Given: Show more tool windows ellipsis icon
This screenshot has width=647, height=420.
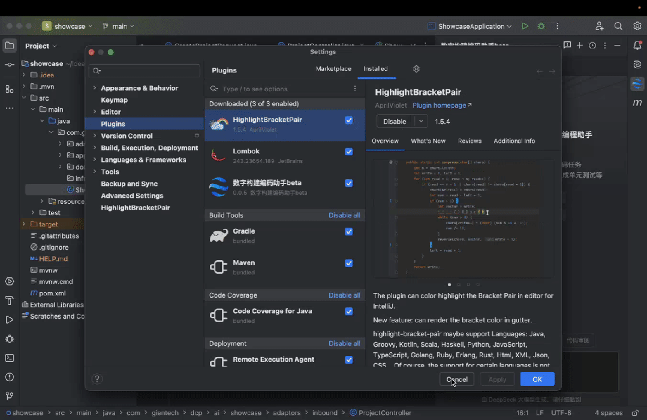Looking at the screenshot, I should [10, 108].
